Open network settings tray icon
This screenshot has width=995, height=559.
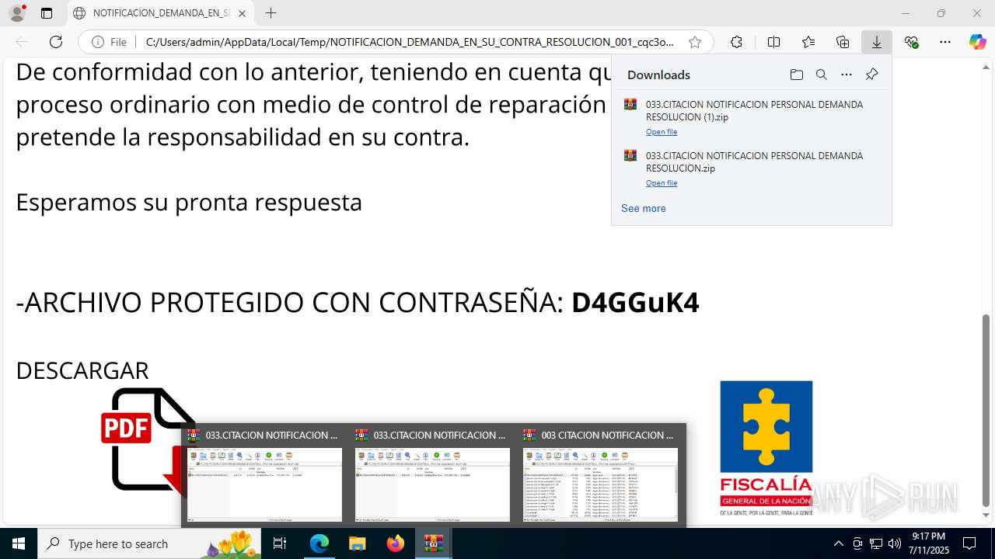click(x=876, y=543)
